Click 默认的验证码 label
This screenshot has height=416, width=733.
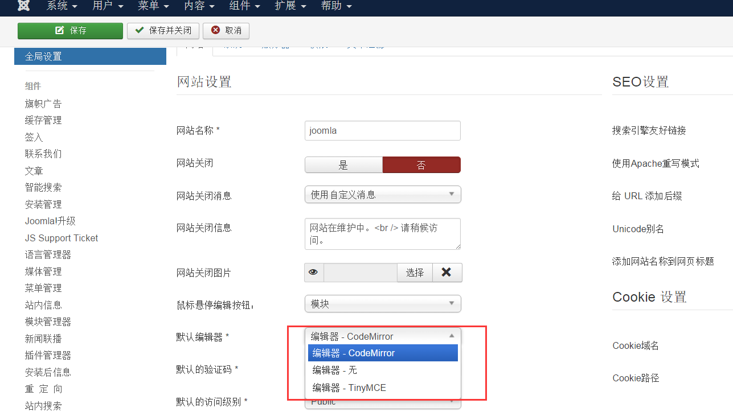[x=207, y=369]
